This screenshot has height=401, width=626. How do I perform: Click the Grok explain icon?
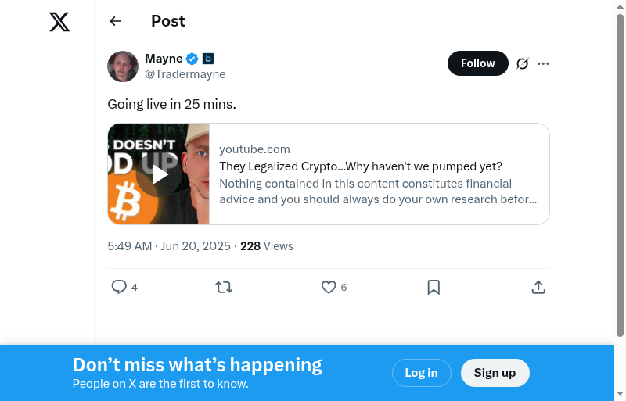tap(523, 63)
